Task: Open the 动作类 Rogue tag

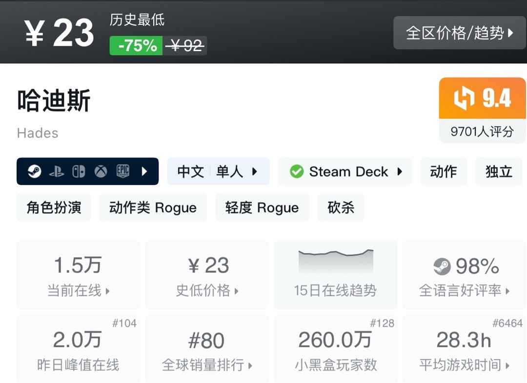Action: click(x=153, y=208)
